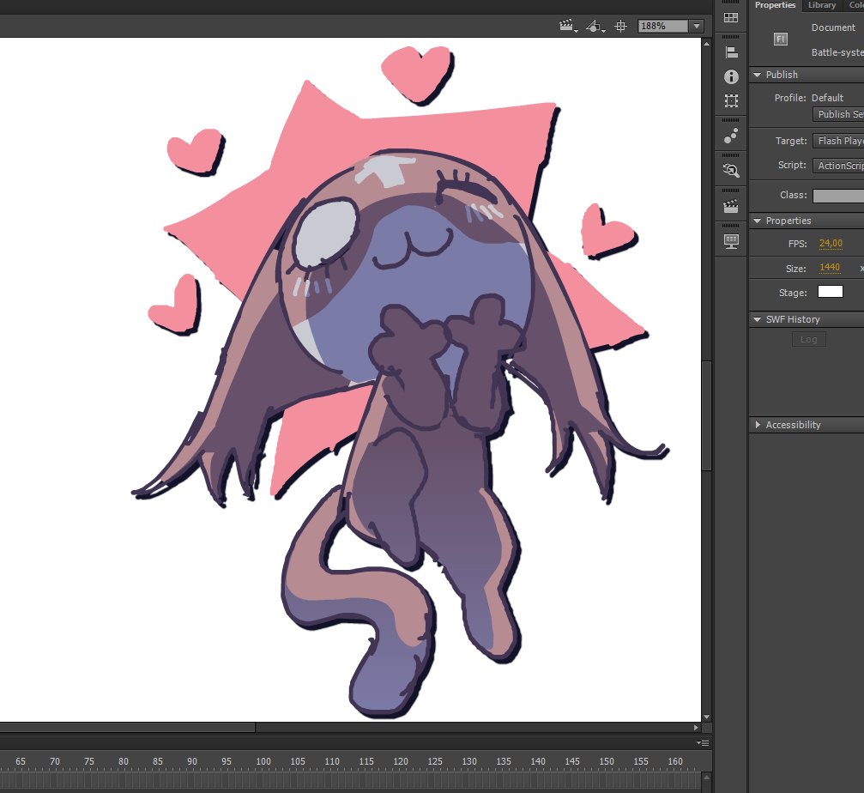Open the Motion Presets dots icon
The width and height of the screenshot is (864, 793).
(x=731, y=136)
